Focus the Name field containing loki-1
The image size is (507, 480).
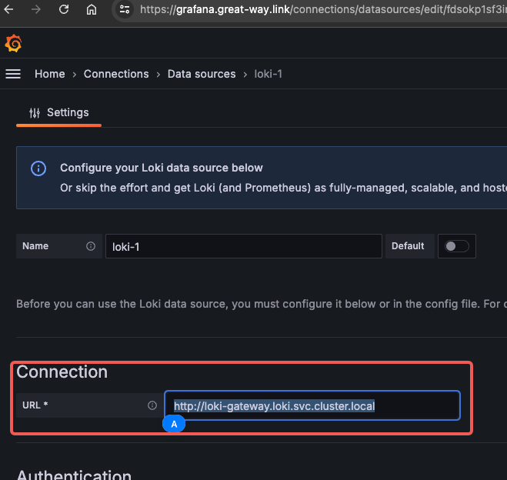tap(244, 246)
